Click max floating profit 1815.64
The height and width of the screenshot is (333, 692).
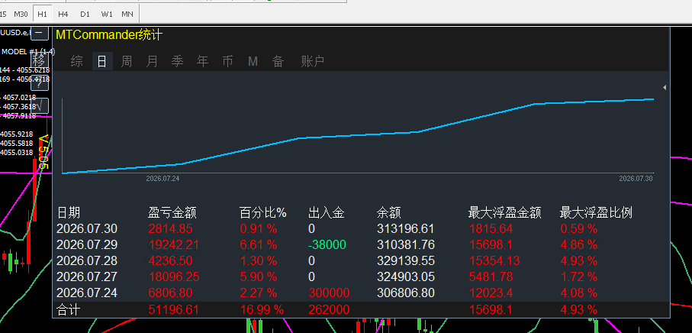pyautogui.click(x=491, y=229)
